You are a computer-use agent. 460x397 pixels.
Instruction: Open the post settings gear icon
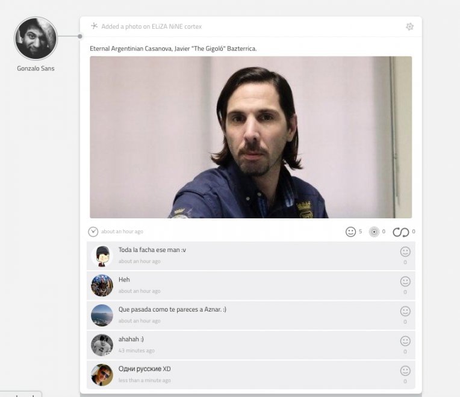(409, 26)
